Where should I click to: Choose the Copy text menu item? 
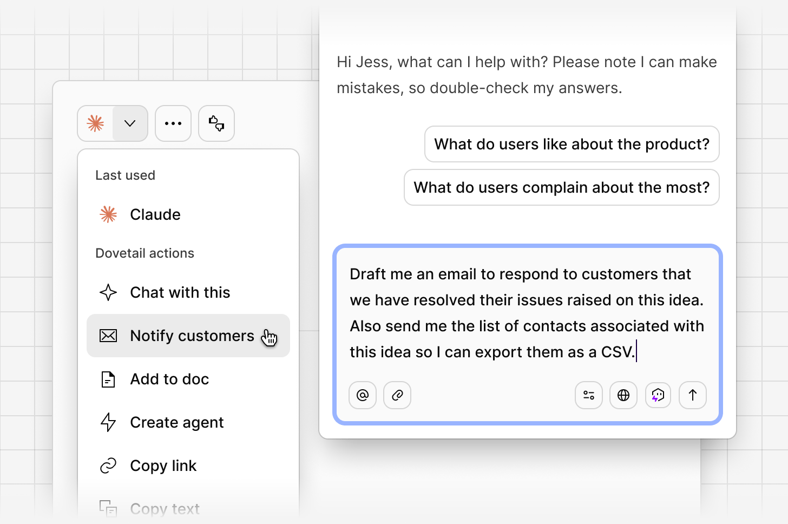[188, 509]
